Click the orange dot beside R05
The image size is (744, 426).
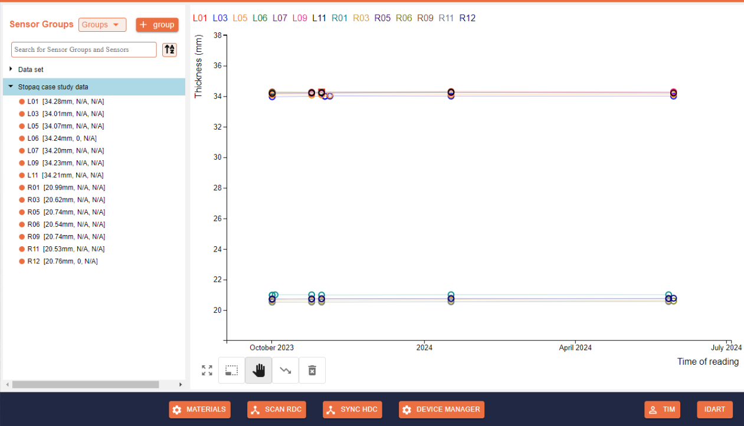22,212
